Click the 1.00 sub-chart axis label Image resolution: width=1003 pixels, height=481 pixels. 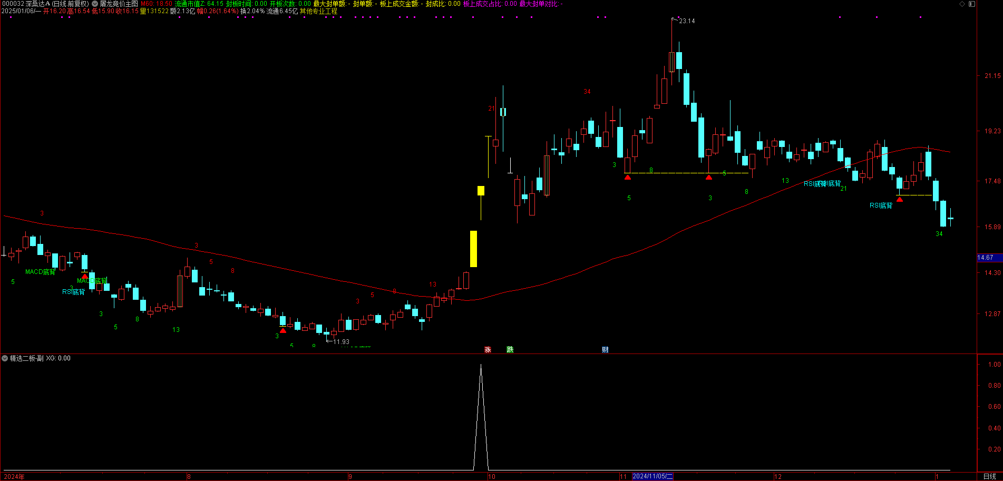tap(995, 365)
